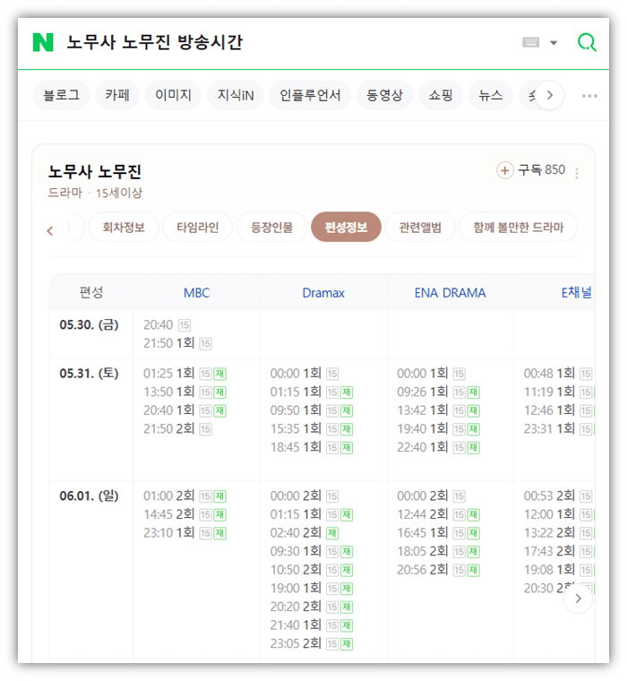Select the 관련앨범 sub-tab
Image resolution: width=627 pixels, height=681 pixels.
click(420, 227)
